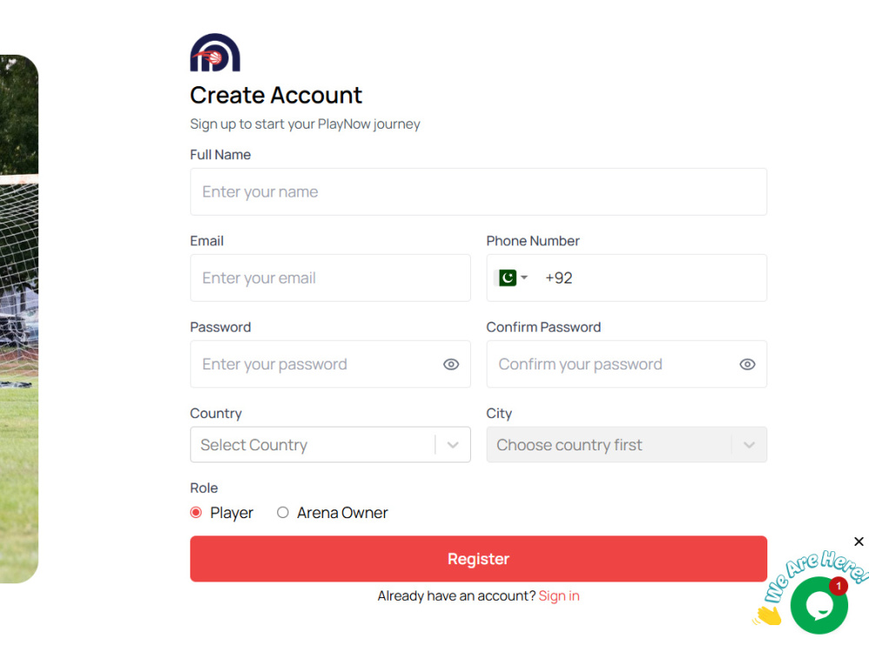Image resolution: width=869 pixels, height=652 pixels.
Task: Click the PlayNow logo icon
Action: tap(215, 53)
